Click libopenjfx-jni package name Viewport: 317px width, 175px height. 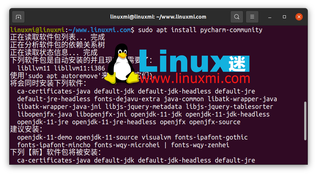tap(101, 114)
